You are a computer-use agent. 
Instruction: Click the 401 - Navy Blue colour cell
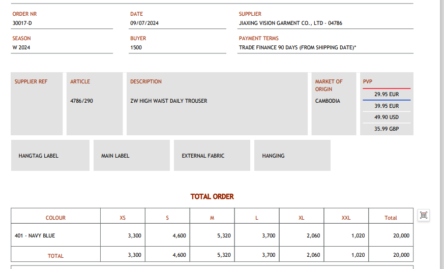pos(35,235)
